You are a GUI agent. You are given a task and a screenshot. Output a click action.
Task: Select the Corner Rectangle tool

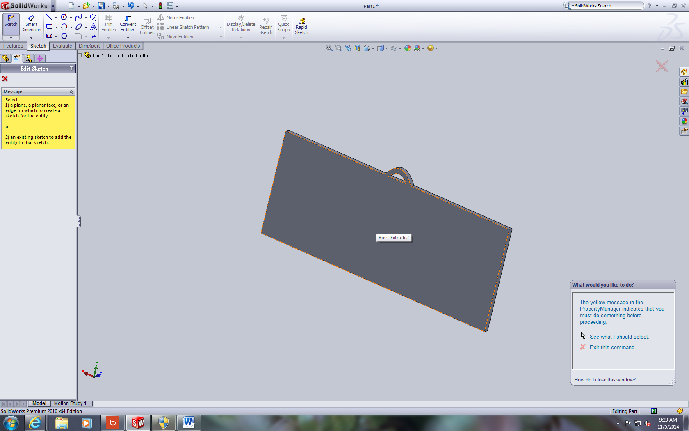coord(49,27)
